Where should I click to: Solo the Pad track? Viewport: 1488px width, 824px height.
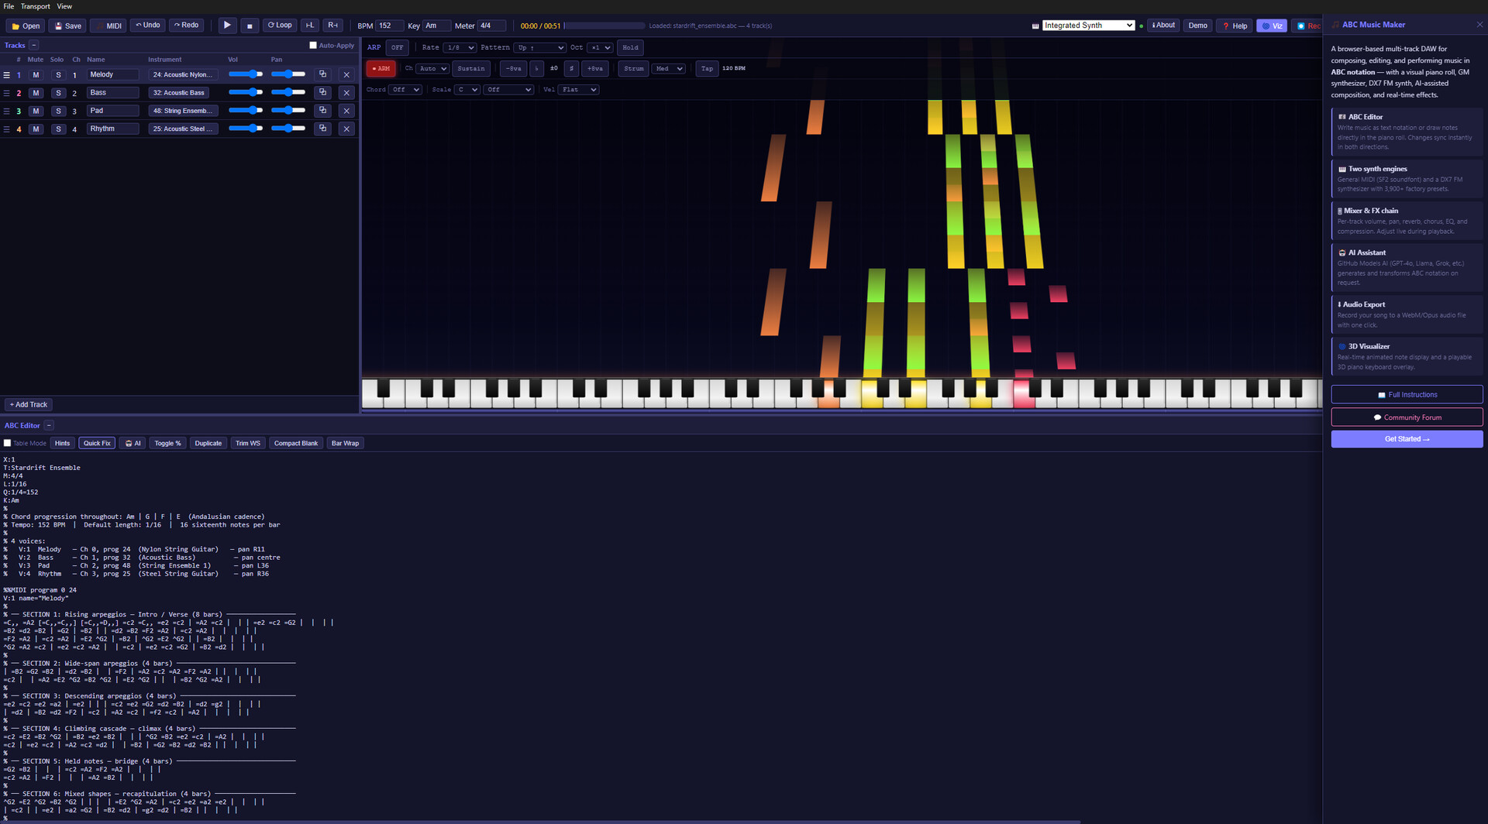point(58,111)
